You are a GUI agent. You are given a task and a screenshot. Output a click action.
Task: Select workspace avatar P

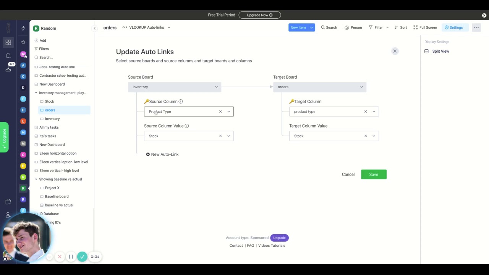coord(23,166)
